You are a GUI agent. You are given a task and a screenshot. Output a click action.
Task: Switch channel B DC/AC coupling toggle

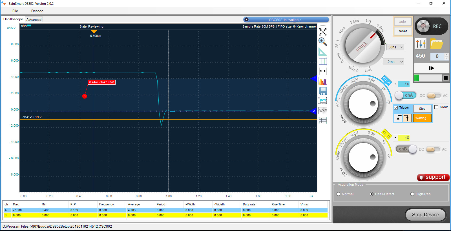[x=433, y=149]
